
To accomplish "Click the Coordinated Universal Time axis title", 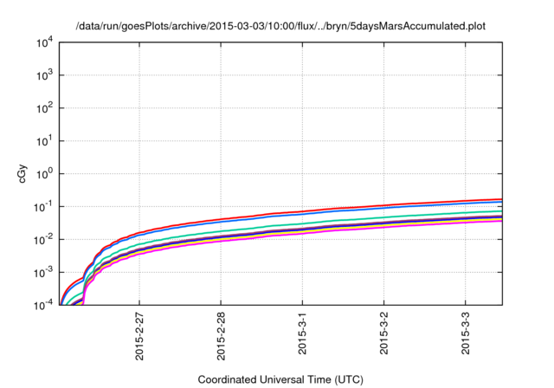I will point(280,380).
